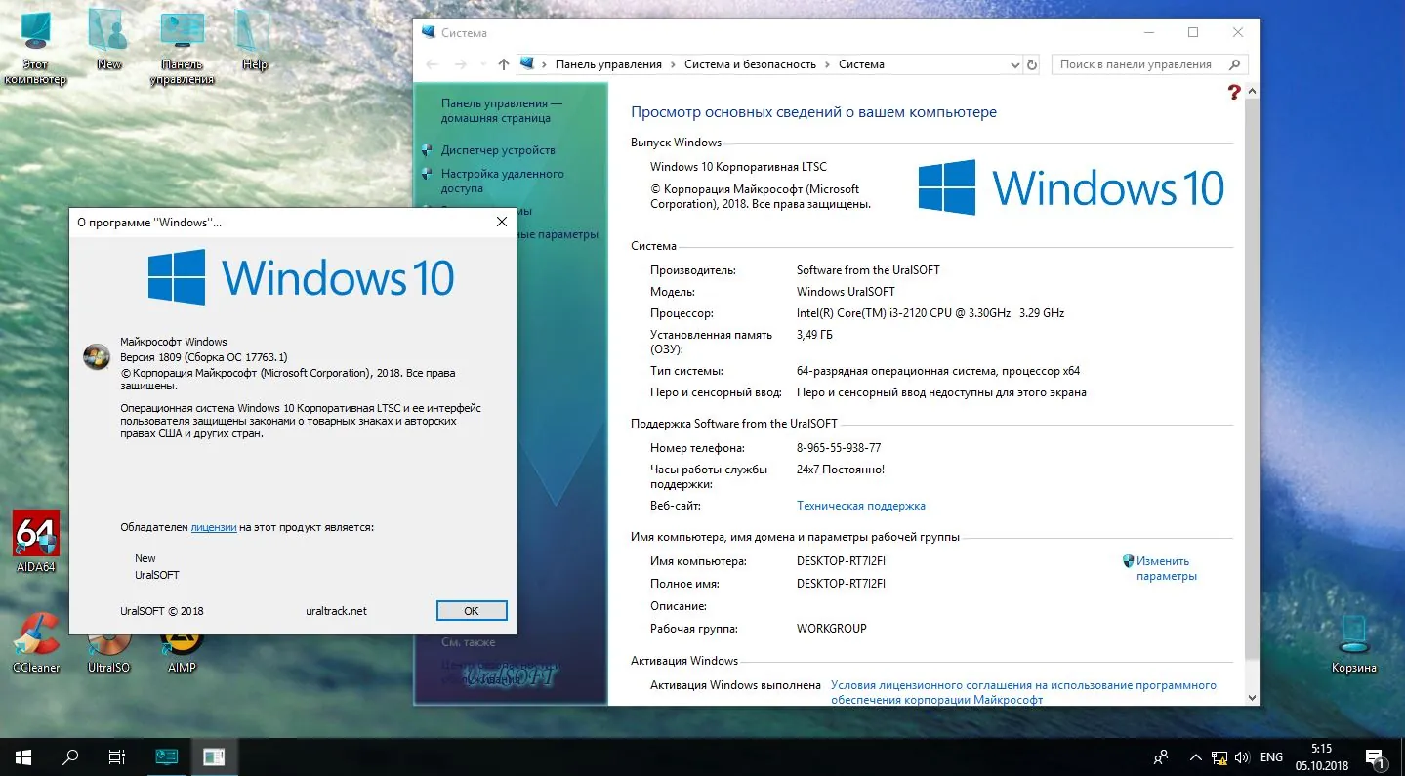Viewport: 1405px width, 776px height.
Task: Open the People icon in taskbar
Action: tap(1161, 756)
